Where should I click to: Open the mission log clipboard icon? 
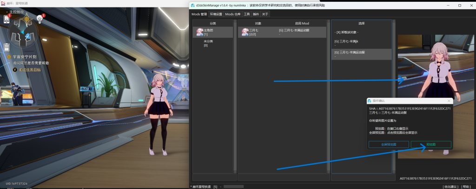[7, 47]
